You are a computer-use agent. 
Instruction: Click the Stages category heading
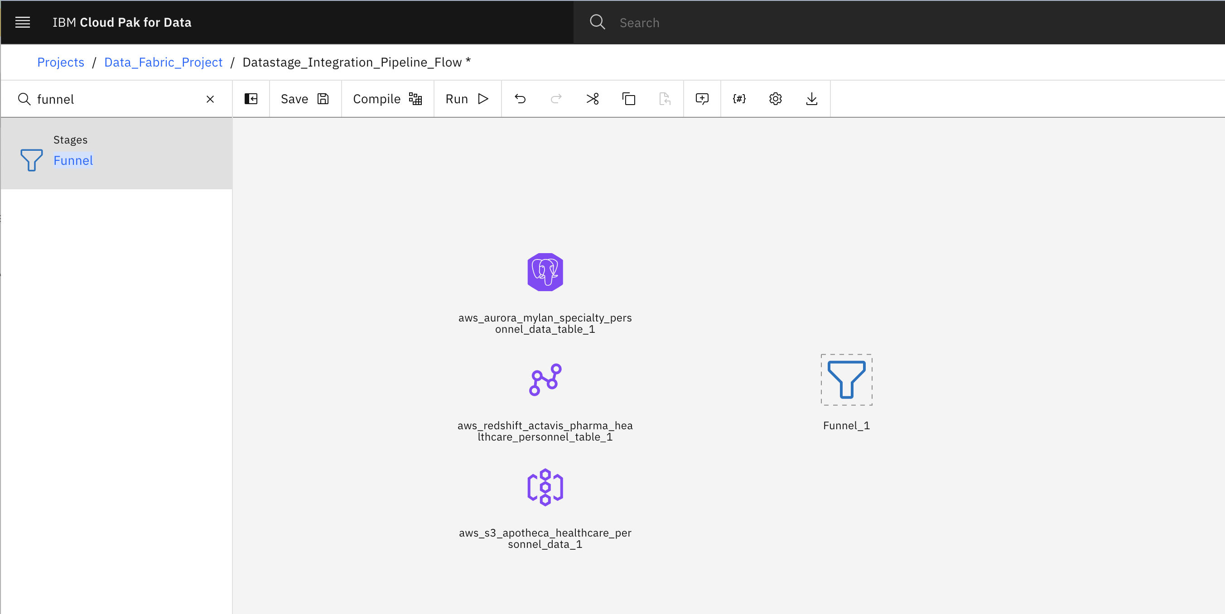70,140
